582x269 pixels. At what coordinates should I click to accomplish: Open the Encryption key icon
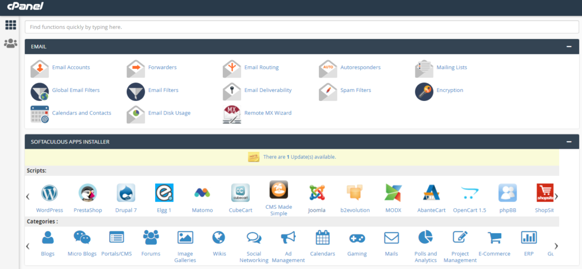424,91
